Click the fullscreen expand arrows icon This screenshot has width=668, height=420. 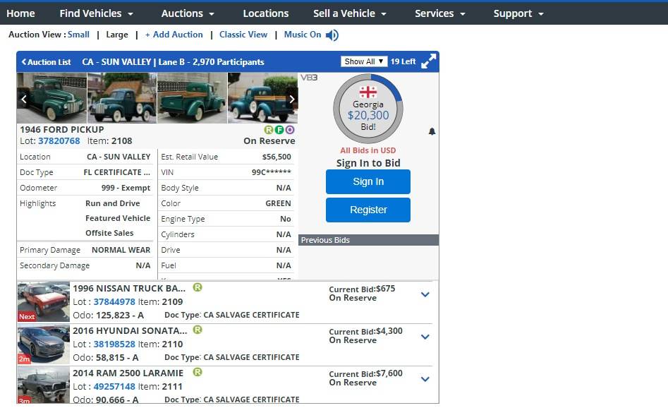(428, 61)
